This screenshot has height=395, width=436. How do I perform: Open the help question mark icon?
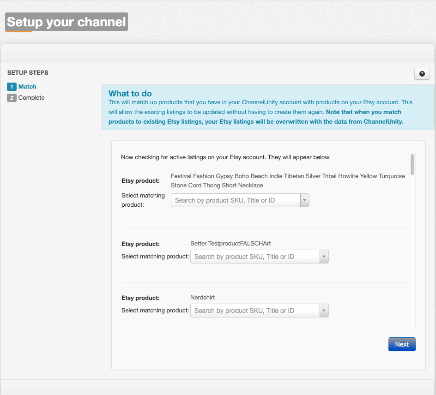point(422,74)
